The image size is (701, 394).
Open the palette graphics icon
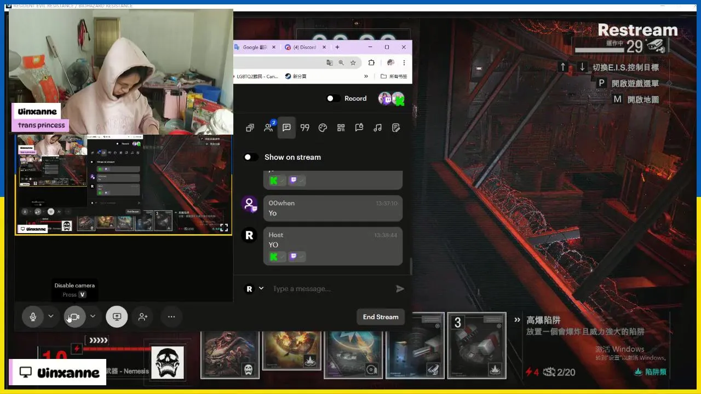pyautogui.click(x=323, y=128)
